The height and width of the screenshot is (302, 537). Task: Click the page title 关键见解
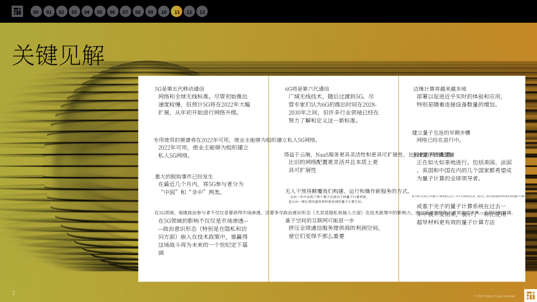point(58,55)
